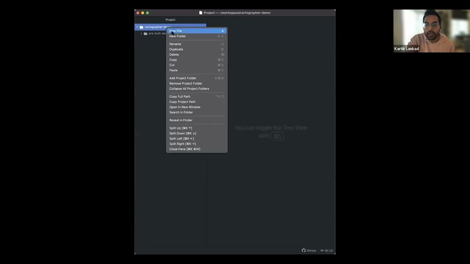Open the Git (0) status bar panel

pos(327,251)
